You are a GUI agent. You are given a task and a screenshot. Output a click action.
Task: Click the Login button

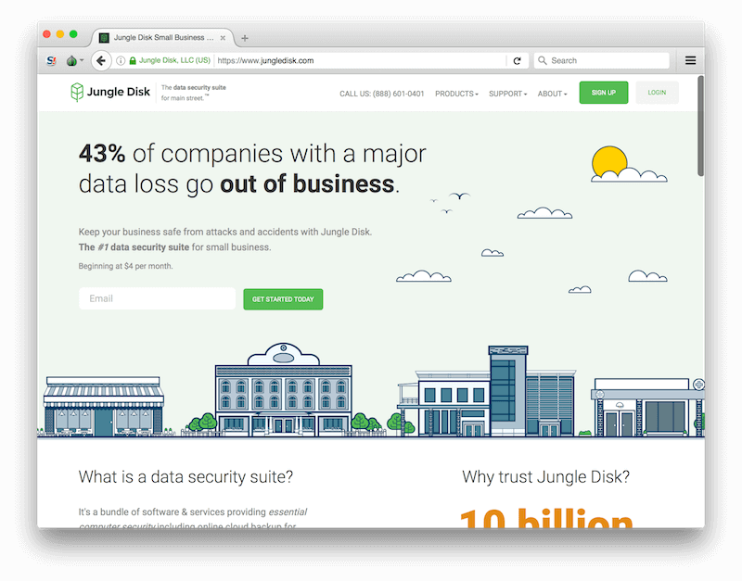point(657,92)
